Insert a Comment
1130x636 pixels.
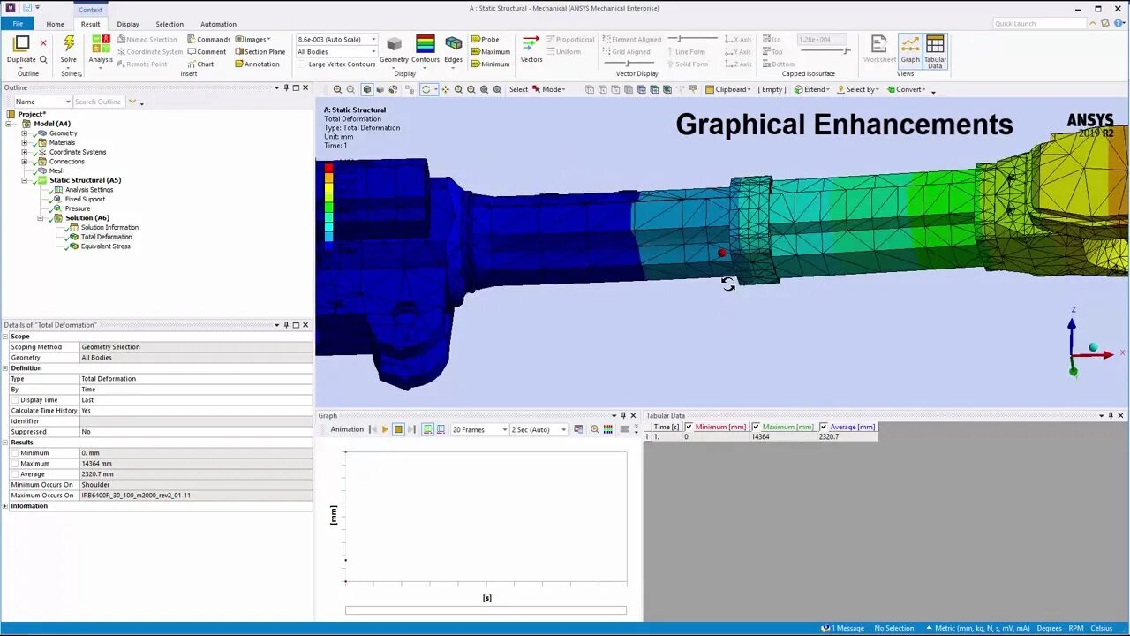click(x=207, y=51)
